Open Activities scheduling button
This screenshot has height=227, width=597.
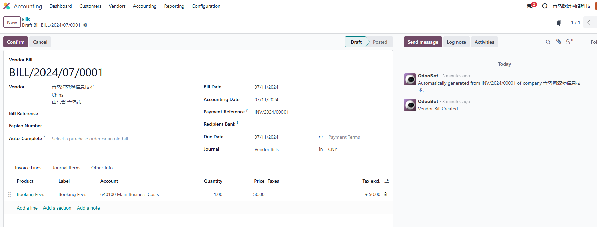tap(484, 42)
